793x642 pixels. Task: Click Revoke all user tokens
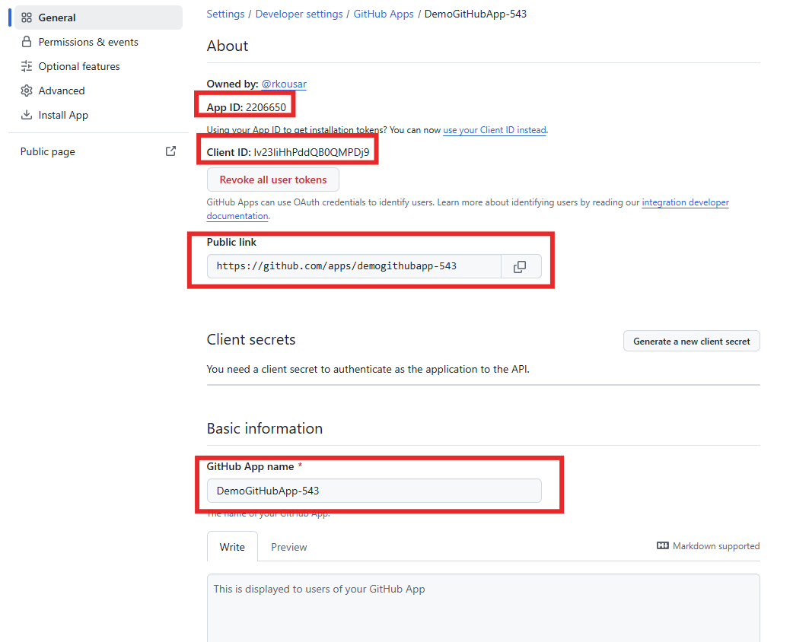coord(272,180)
